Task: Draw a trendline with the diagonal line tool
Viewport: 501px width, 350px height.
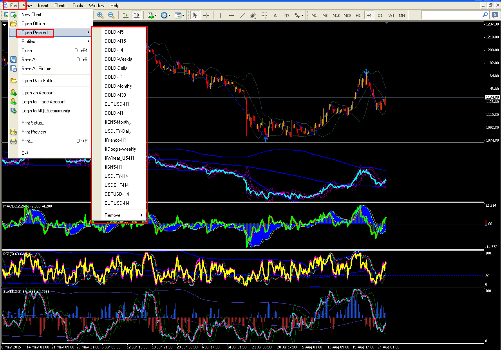Action: point(242,15)
